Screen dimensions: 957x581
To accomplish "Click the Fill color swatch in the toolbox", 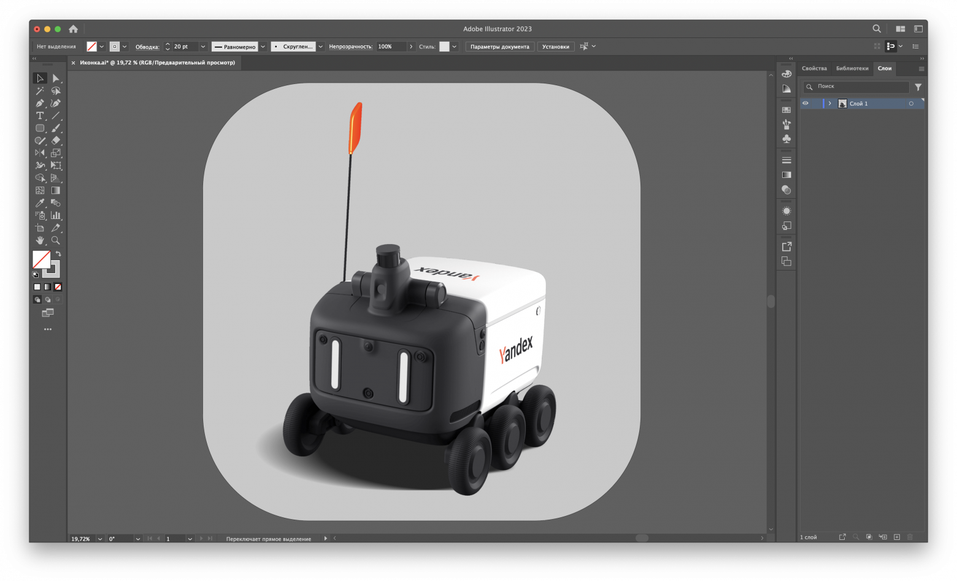I will pos(41,260).
